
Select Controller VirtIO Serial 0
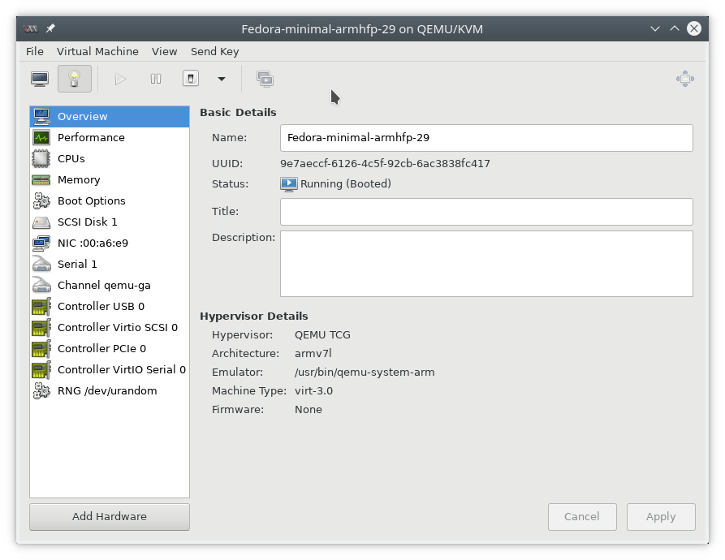[x=110, y=369]
